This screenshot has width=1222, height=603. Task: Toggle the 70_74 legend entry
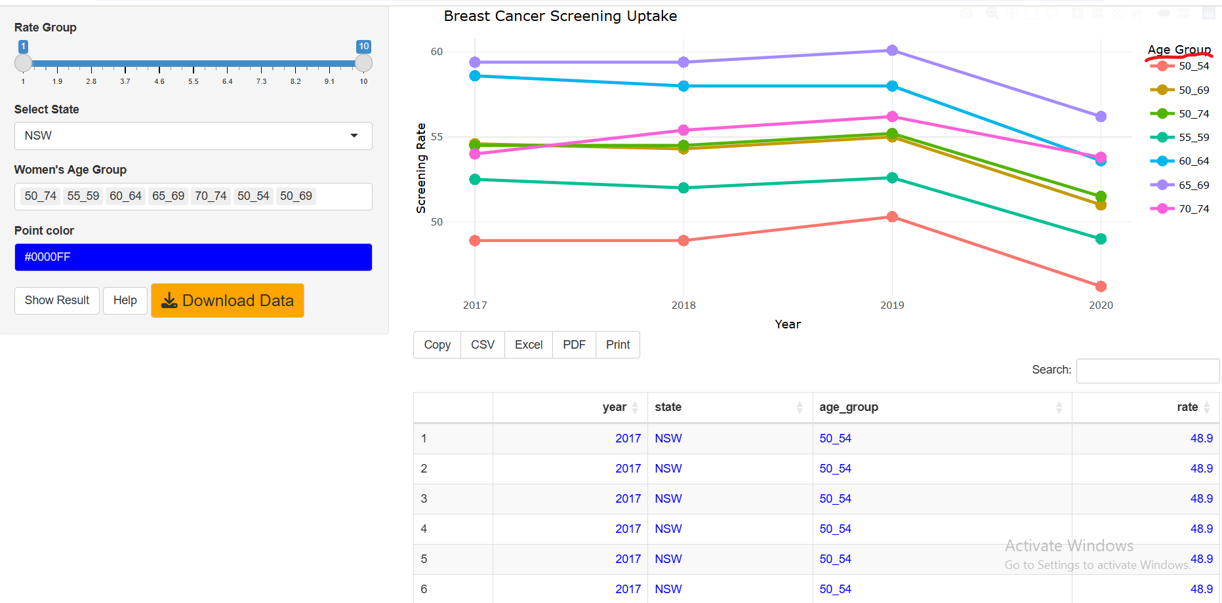tap(1193, 209)
